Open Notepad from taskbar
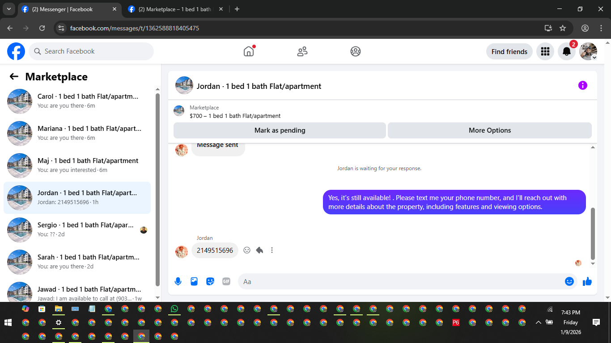611x343 pixels. (92, 309)
